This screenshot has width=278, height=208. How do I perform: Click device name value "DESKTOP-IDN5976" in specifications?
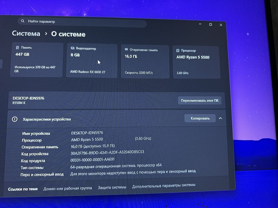[87, 133]
